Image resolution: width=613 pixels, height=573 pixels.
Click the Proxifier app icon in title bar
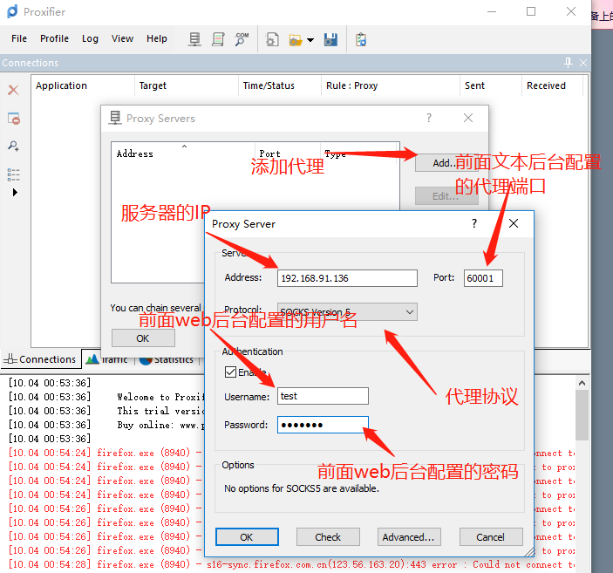point(12,11)
